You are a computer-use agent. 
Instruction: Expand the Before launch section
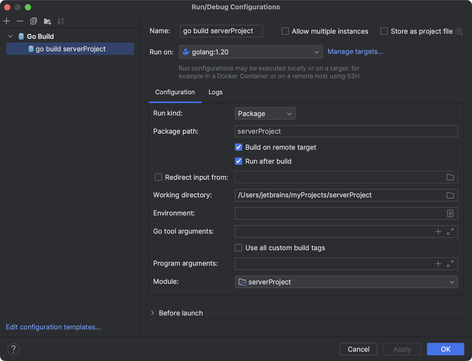153,313
